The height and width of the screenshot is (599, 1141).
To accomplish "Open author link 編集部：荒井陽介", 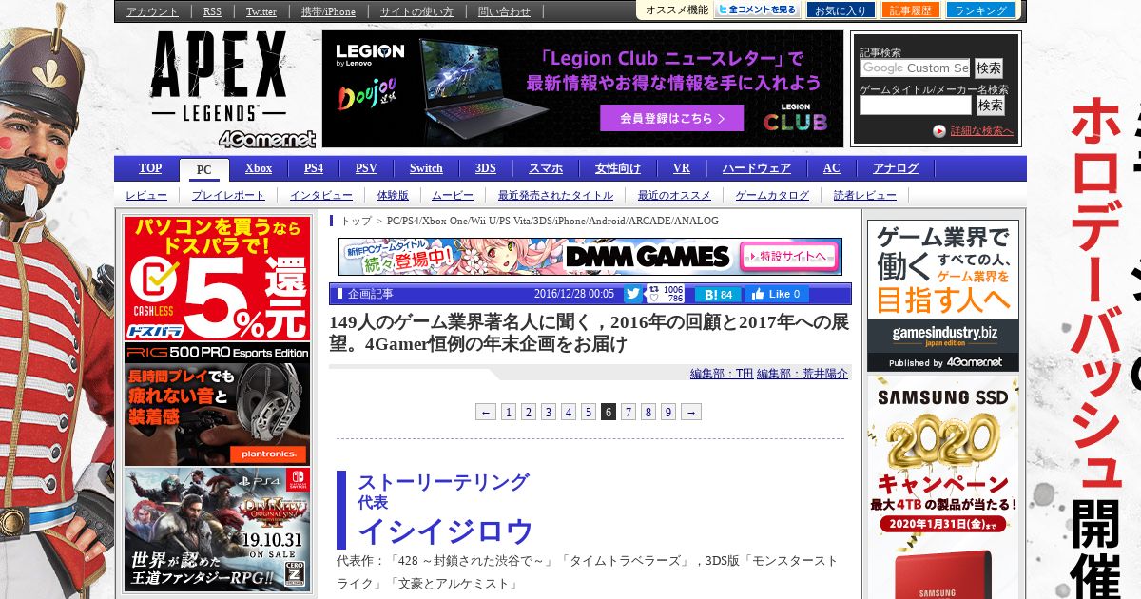I will coord(803,374).
